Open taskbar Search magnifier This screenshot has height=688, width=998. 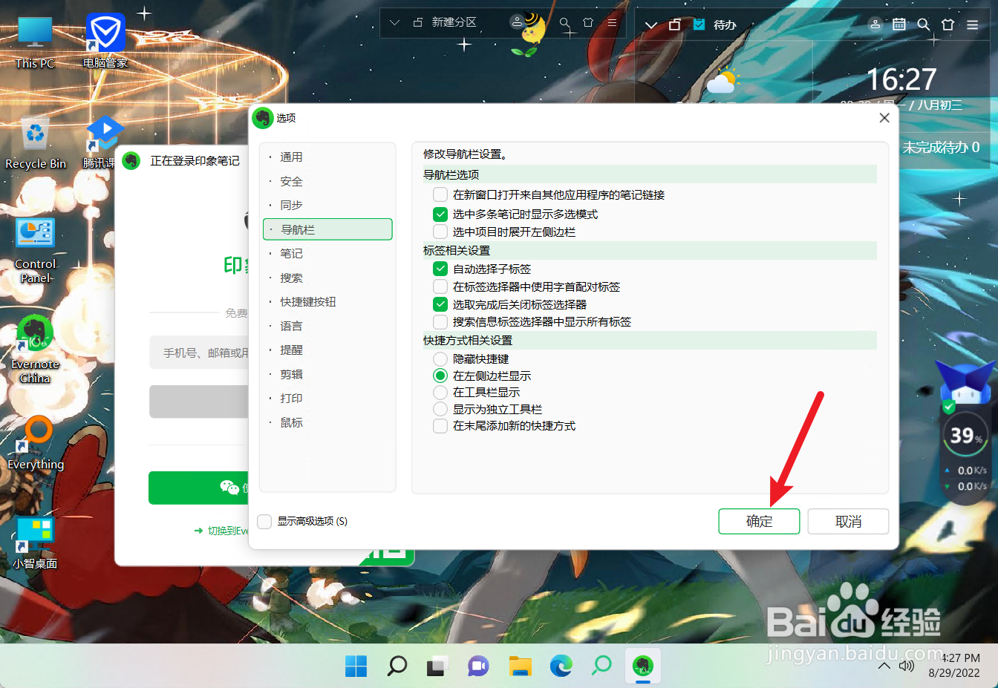pyautogui.click(x=397, y=666)
